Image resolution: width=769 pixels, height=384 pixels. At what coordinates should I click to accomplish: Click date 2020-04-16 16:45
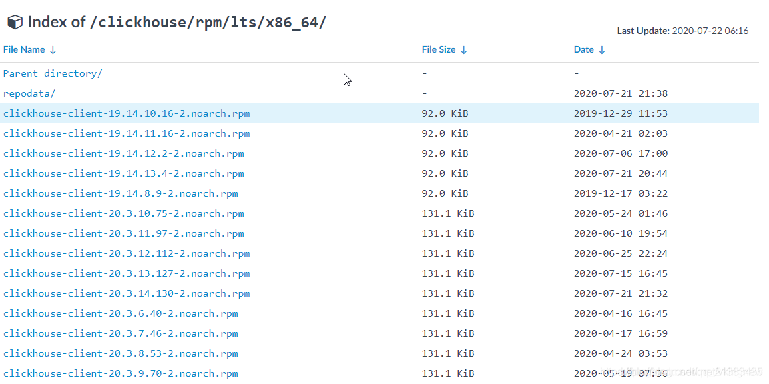(x=621, y=313)
